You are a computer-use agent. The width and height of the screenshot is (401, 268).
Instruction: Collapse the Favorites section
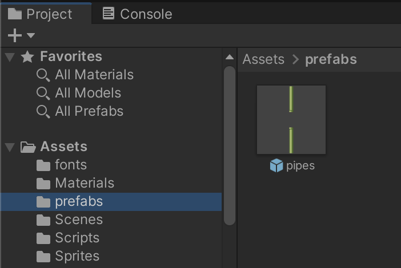(x=10, y=56)
